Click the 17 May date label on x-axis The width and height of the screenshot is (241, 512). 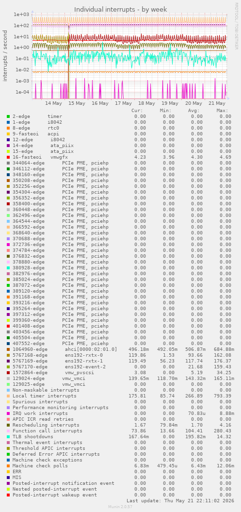(x=123, y=103)
